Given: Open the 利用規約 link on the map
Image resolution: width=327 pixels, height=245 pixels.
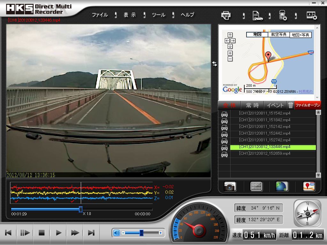Looking at the screenshot, I should pos(306,92).
